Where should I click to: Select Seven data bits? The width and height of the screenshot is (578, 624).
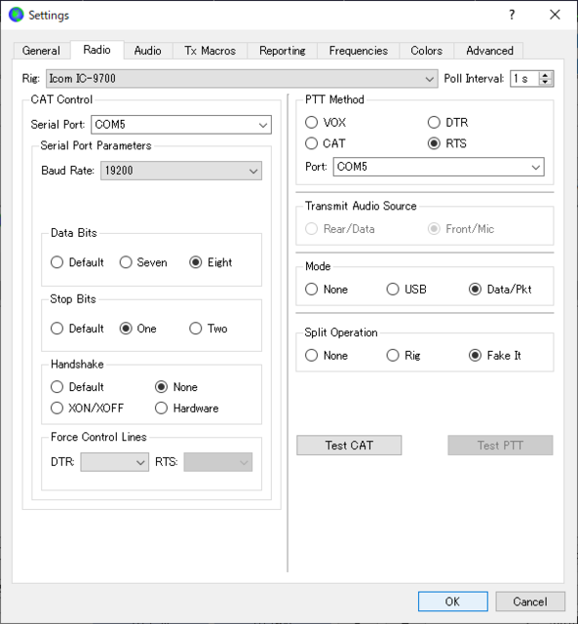pyautogui.click(x=143, y=262)
